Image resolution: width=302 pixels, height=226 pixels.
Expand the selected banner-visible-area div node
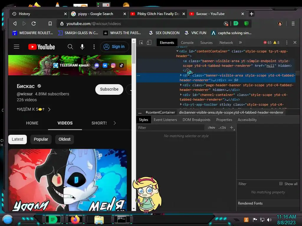(181, 75)
